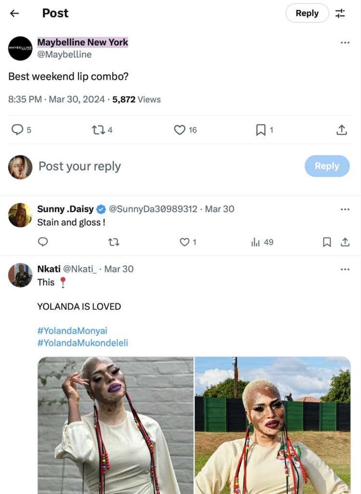View analytics for Sunny .Daisy's reply

pyautogui.click(x=256, y=242)
